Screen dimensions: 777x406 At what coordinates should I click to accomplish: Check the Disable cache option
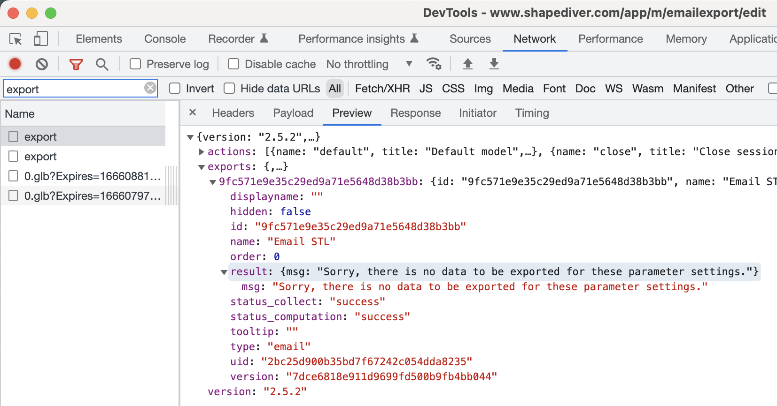tap(233, 64)
